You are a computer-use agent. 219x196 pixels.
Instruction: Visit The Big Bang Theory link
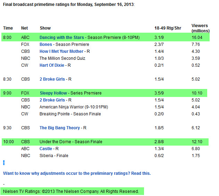click(x=60, y=128)
